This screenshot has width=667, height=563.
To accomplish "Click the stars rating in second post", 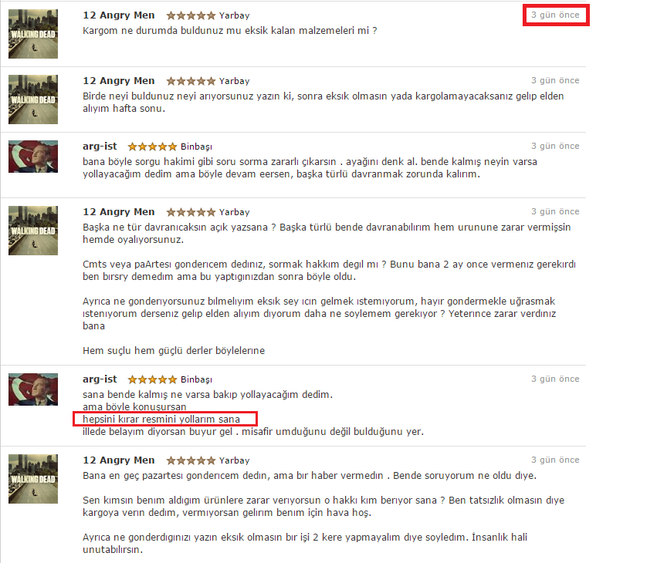I will tap(191, 81).
